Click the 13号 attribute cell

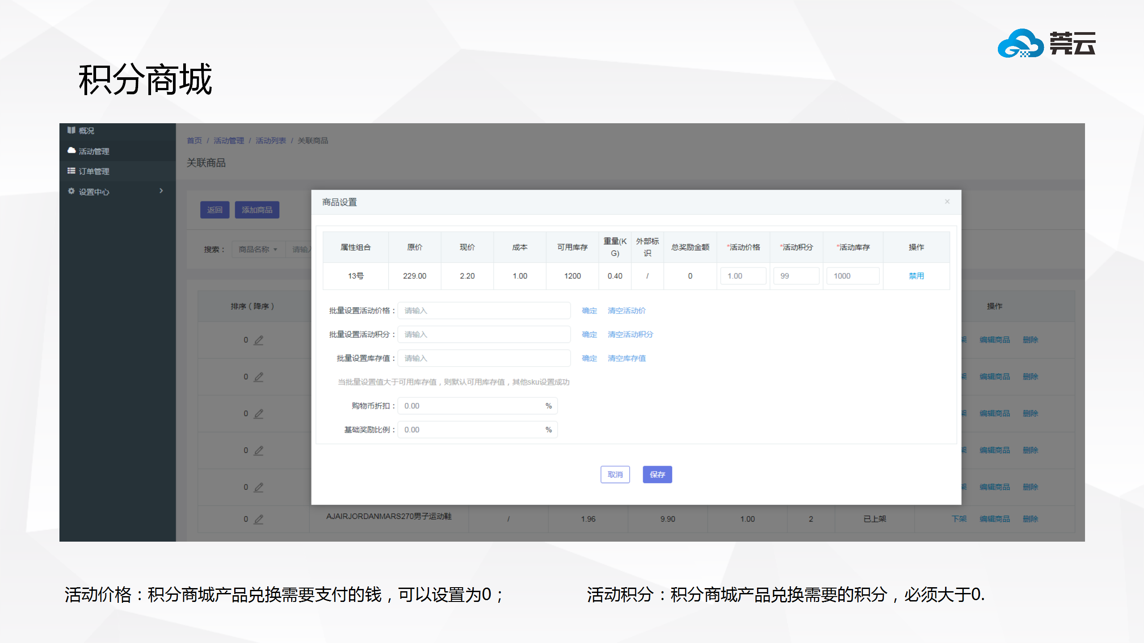pos(356,276)
